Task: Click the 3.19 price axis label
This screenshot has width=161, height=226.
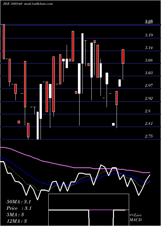Action: pyautogui.click(x=149, y=35)
